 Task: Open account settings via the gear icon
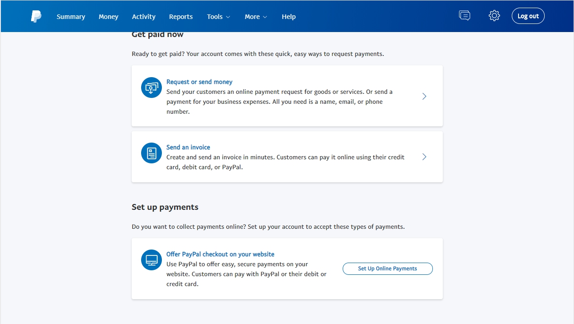(494, 15)
